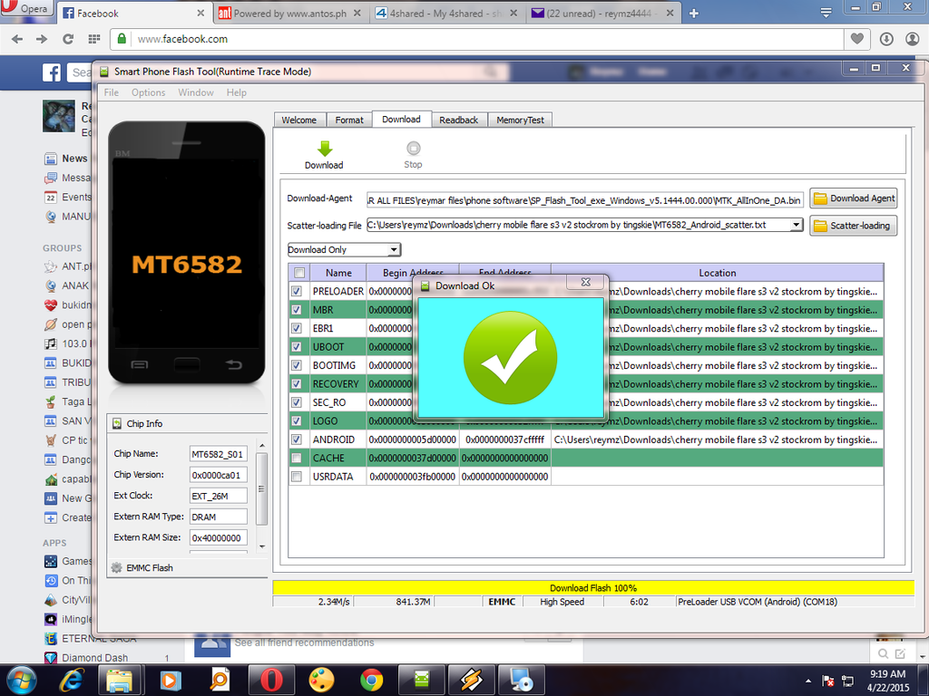The width and height of the screenshot is (929, 696).
Task: Click the Download Agent folder button
Action: pos(853,198)
